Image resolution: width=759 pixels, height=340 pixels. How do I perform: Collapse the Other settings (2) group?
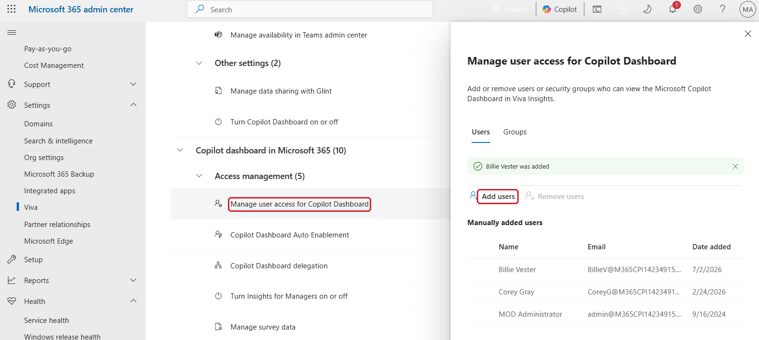199,63
